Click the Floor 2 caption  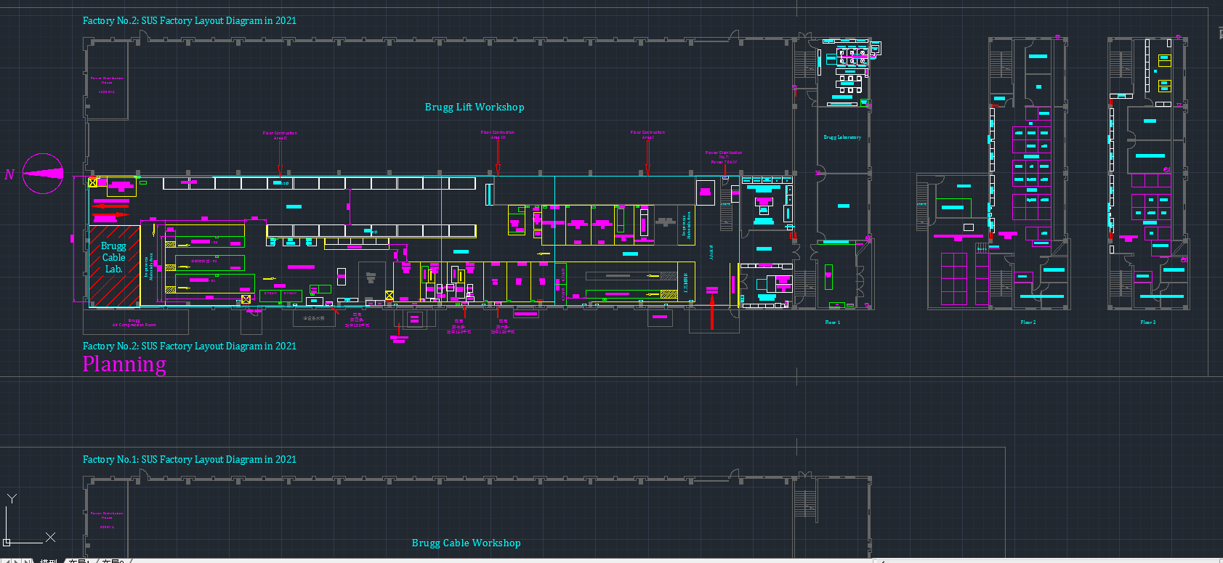pos(1028,323)
